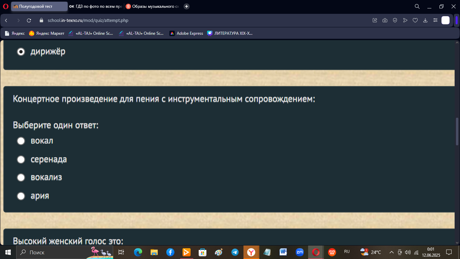Select the ария answer option

click(21, 196)
